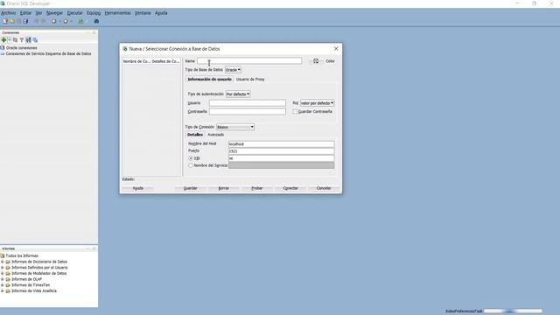Image resolution: width=560 pixels, height=315 pixels.
Task: Click the last icon in Conexiones panel toolbar
Action: point(35,40)
